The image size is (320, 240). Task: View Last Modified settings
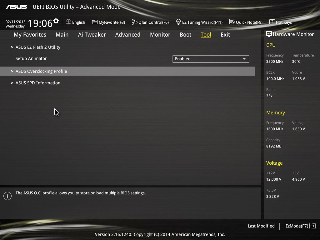[261, 226]
